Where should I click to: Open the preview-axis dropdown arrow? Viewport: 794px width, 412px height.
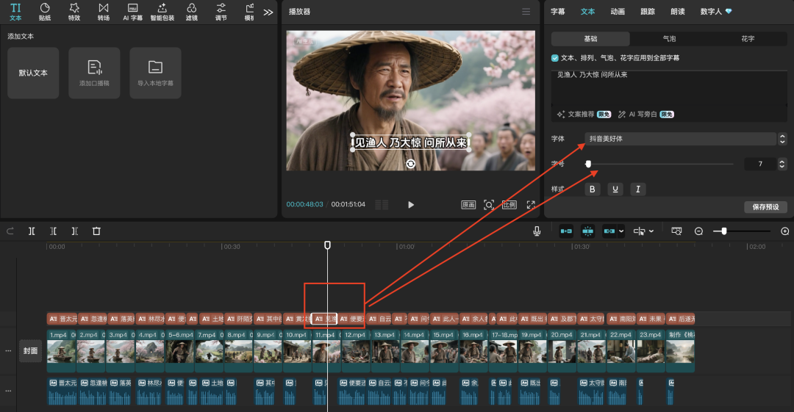651,231
